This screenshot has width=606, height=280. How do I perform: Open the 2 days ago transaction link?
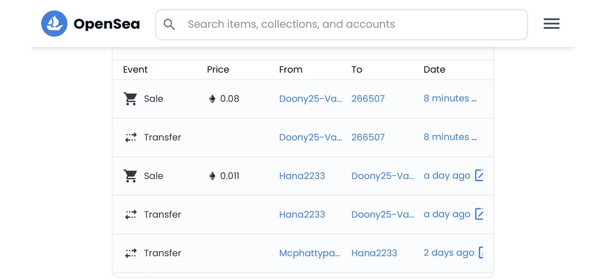point(448,253)
